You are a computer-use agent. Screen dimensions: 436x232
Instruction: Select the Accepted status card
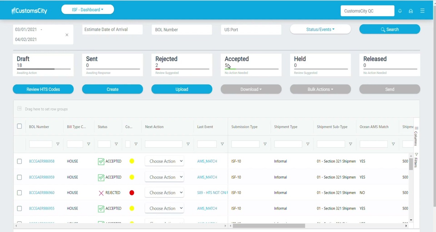pos(251,65)
